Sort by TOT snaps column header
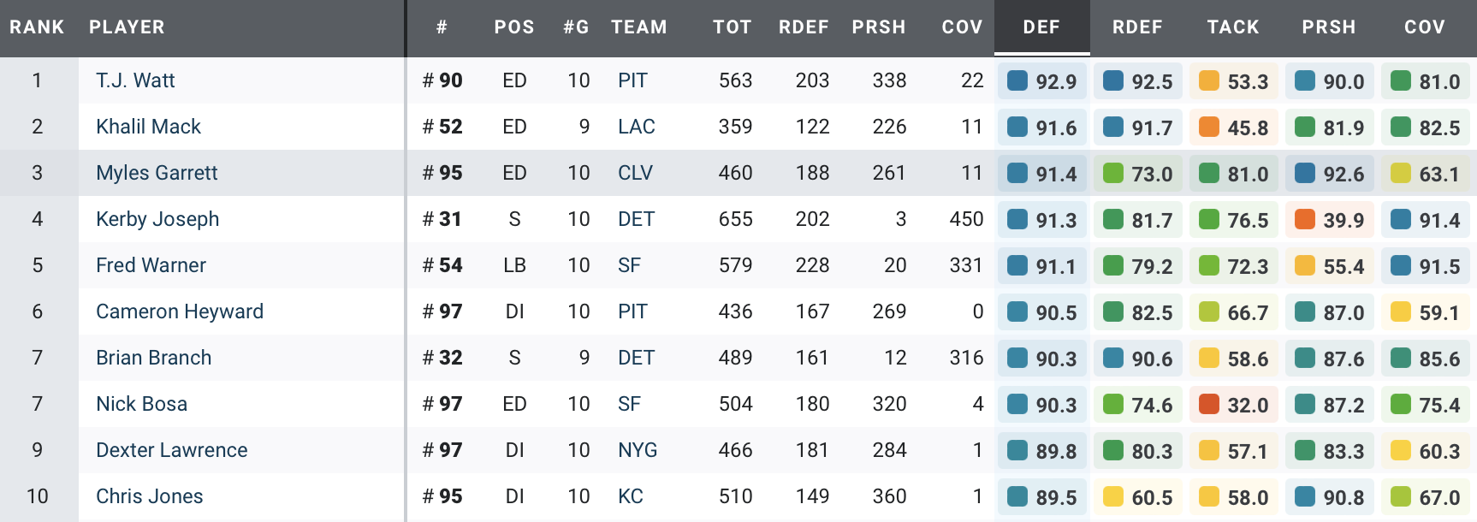 (733, 27)
